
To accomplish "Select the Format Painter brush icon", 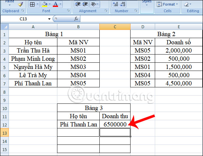I will tap(20, 4).
